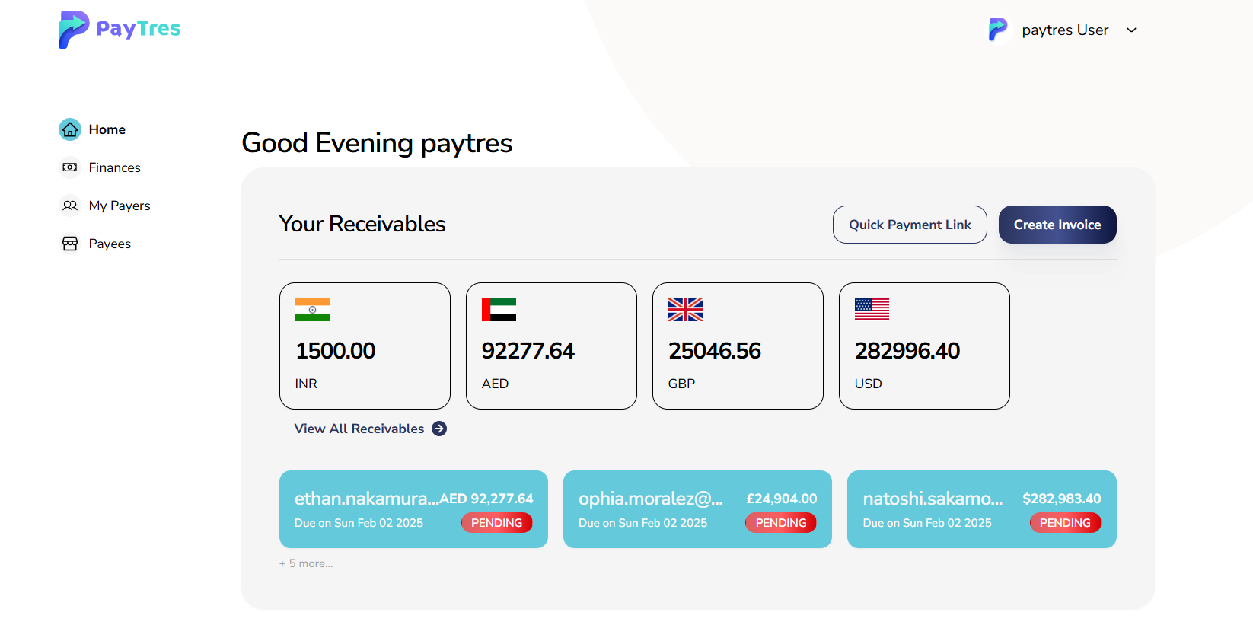Click the My Payers people icon
Viewport: 1253px width, 644px height.
[70, 206]
